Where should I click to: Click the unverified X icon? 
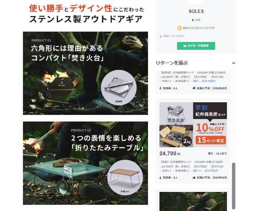(x=161, y=36)
